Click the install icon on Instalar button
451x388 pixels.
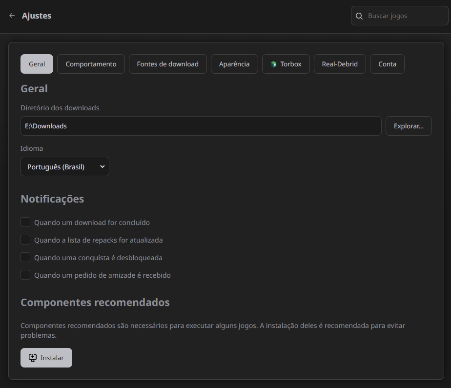[33, 358]
